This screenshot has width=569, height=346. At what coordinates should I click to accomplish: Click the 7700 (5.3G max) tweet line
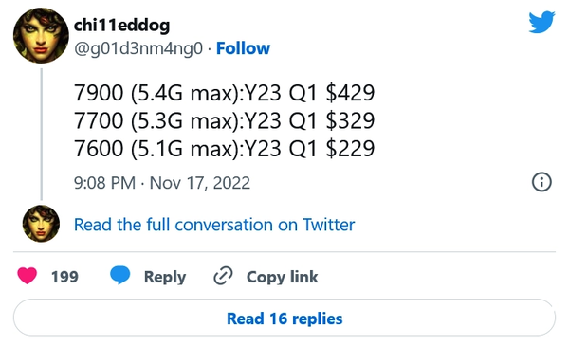(x=224, y=120)
